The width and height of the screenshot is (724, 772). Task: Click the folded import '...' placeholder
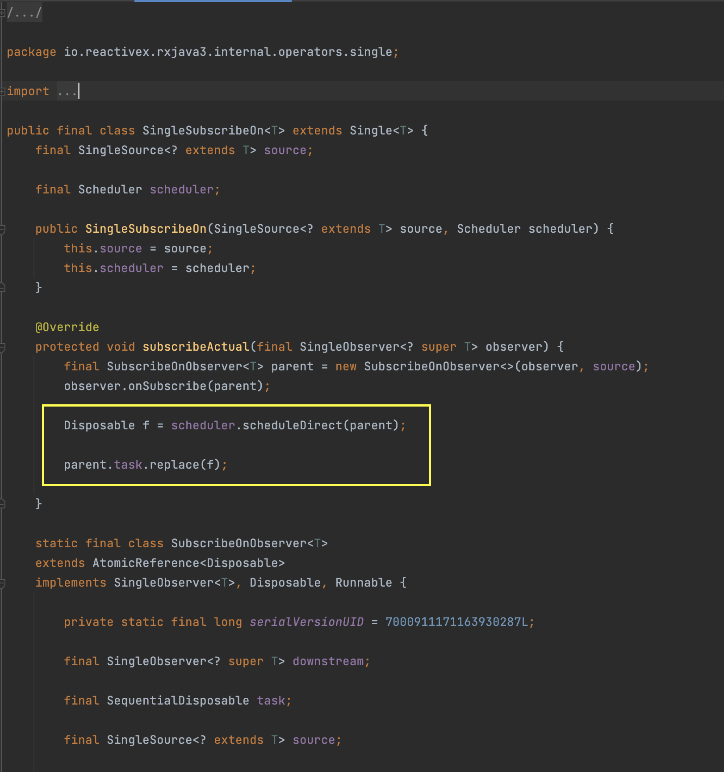click(67, 91)
